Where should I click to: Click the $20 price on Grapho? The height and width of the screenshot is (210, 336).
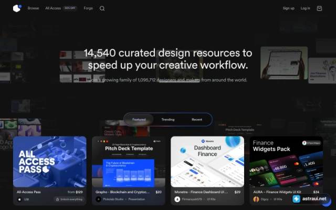click(x=159, y=192)
